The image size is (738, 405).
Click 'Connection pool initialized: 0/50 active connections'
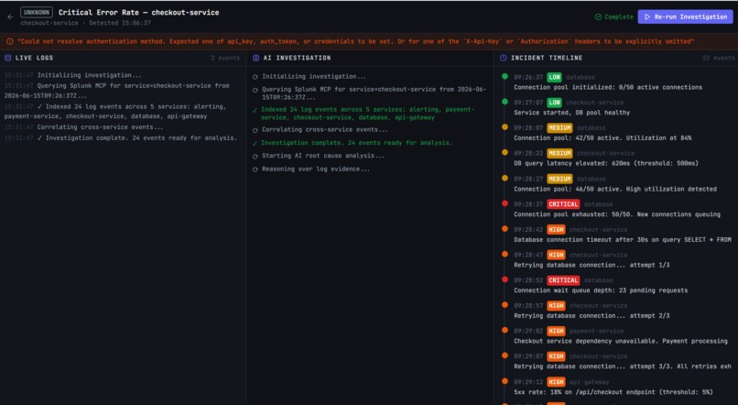608,88
